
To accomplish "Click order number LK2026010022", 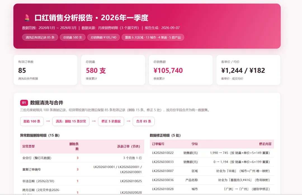I will click(x=163, y=153).
